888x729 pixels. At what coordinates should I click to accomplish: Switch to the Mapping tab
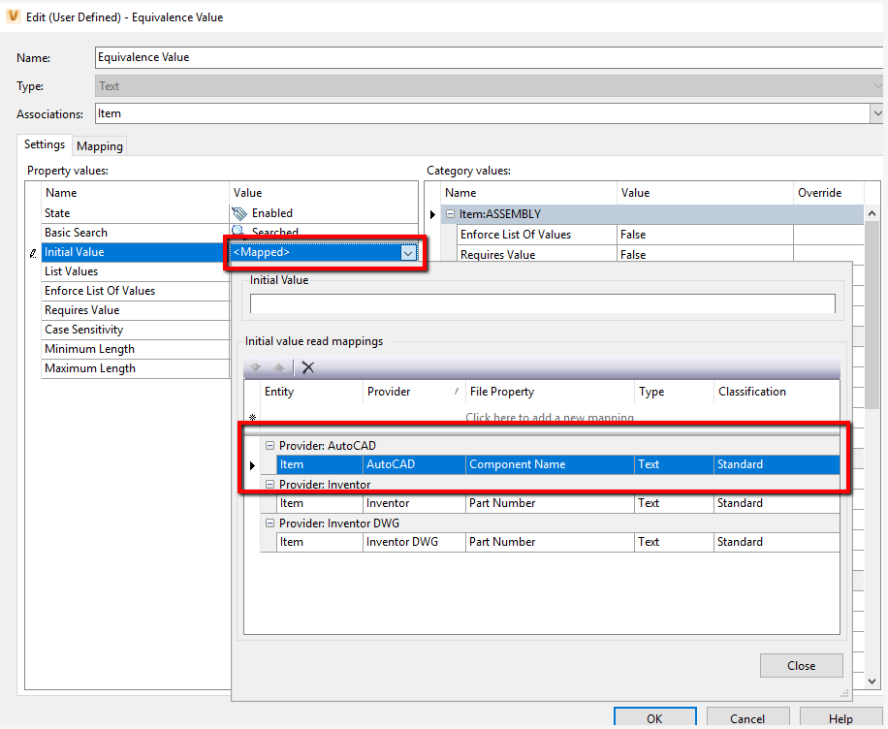click(99, 145)
